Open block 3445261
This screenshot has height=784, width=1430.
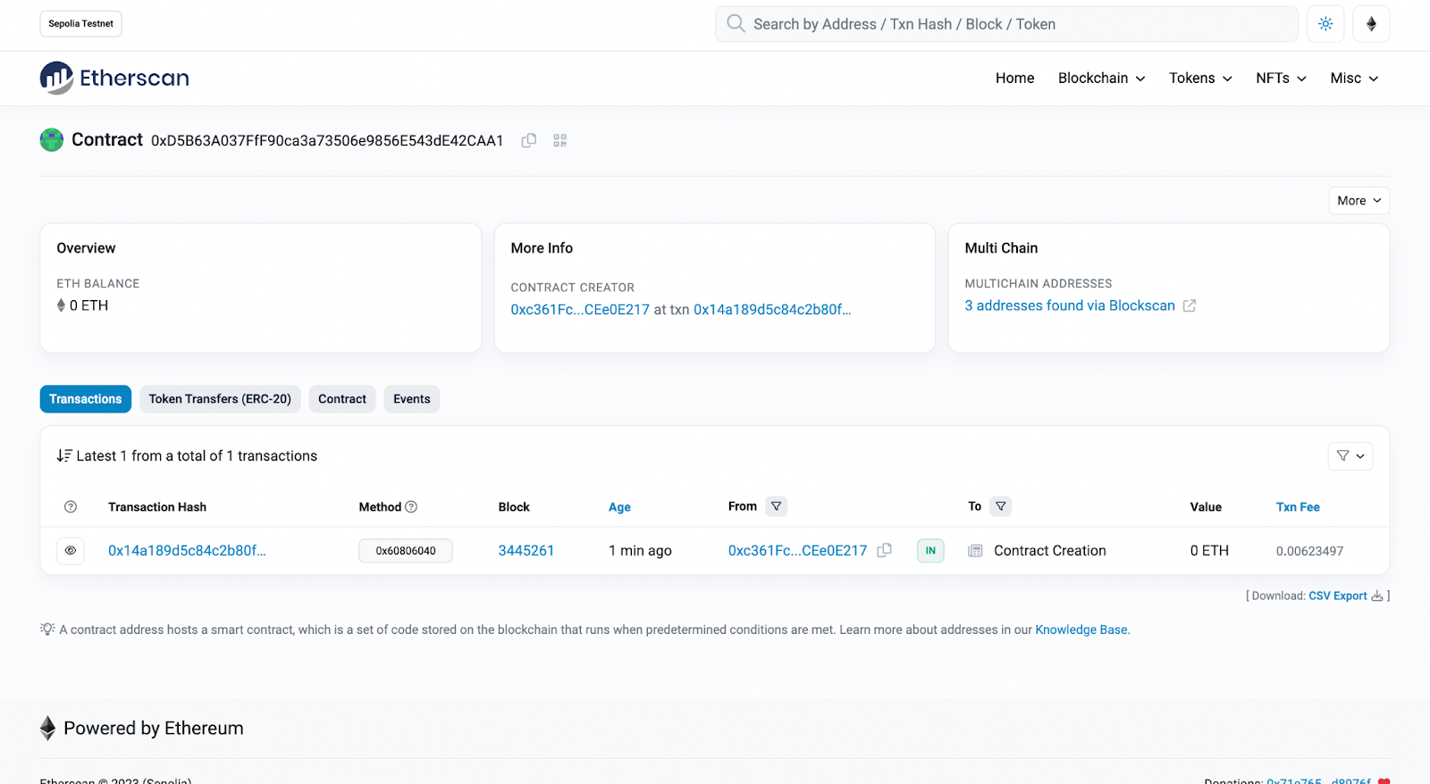526,551
